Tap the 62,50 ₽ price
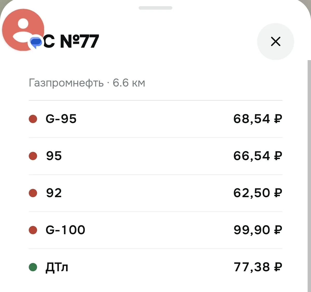This screenshot has height=292, width=311. click(x=258, y=193)
